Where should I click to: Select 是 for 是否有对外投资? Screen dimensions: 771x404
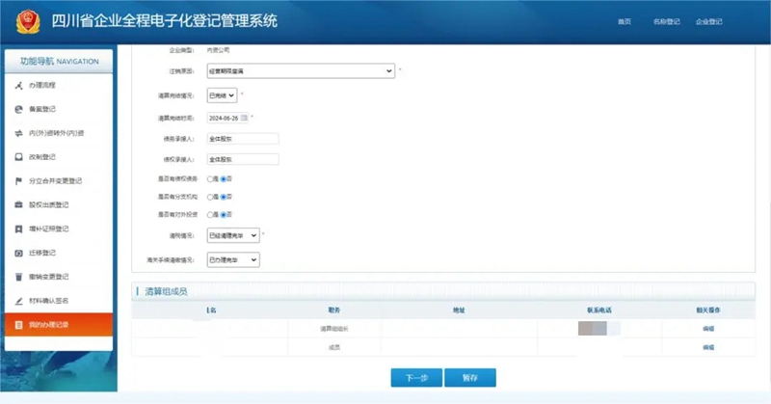tap(210, 215)
